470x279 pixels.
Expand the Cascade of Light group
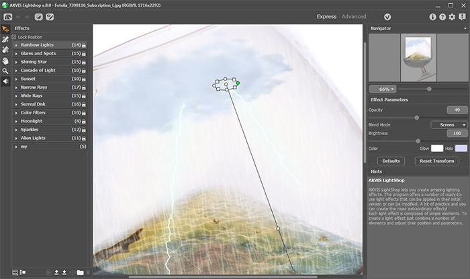[x=16, y=71]
